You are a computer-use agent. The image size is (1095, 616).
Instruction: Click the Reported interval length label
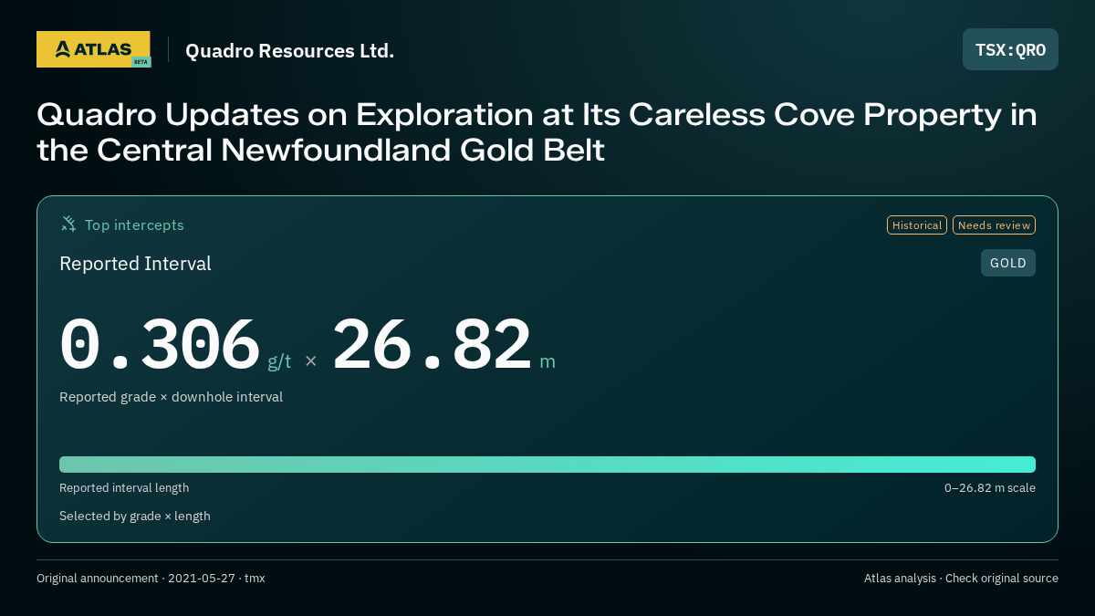(124, 488)
